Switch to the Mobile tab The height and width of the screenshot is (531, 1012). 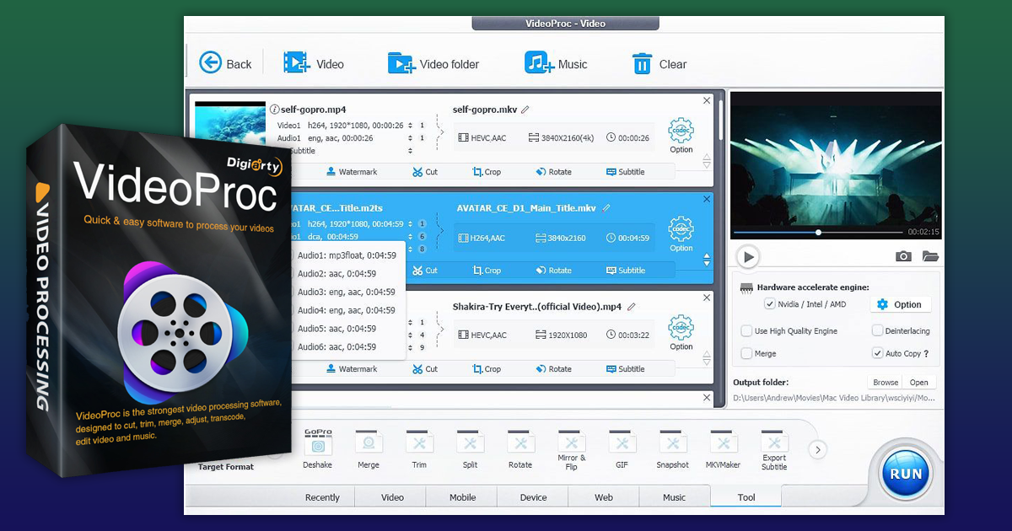462,497
